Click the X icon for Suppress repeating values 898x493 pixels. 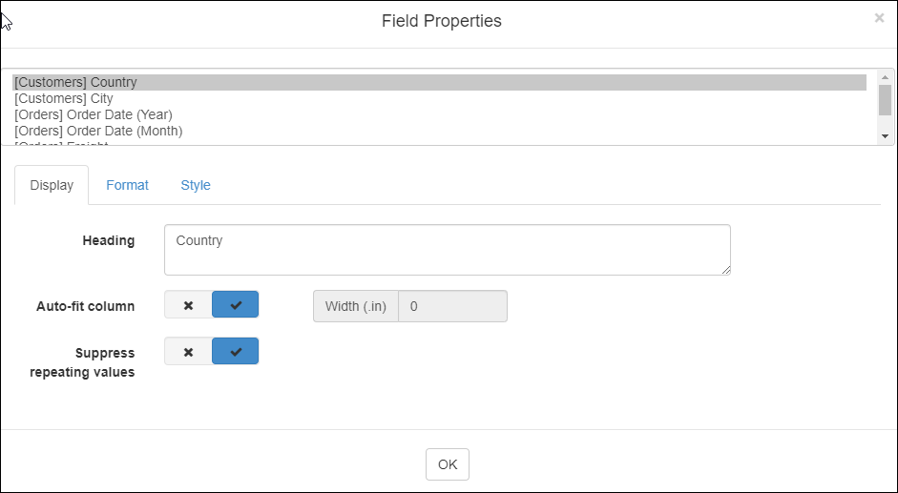tap(188, 352)
